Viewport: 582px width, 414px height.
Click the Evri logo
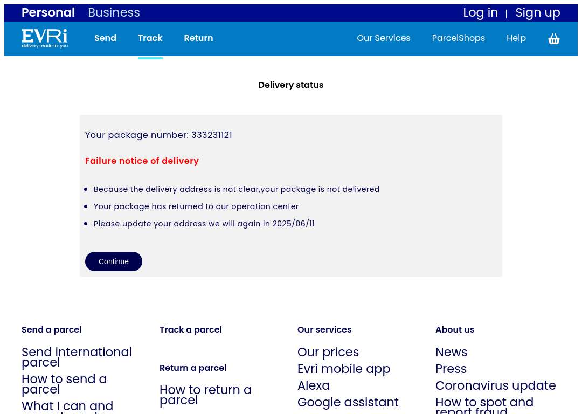(x=45, y=39)
